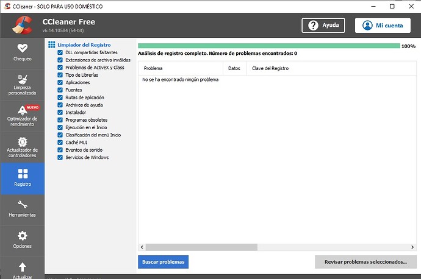Click the user avatar icon in Mi cuenta
This screenshot has height=279, width=421.
(x=367, y=26)
